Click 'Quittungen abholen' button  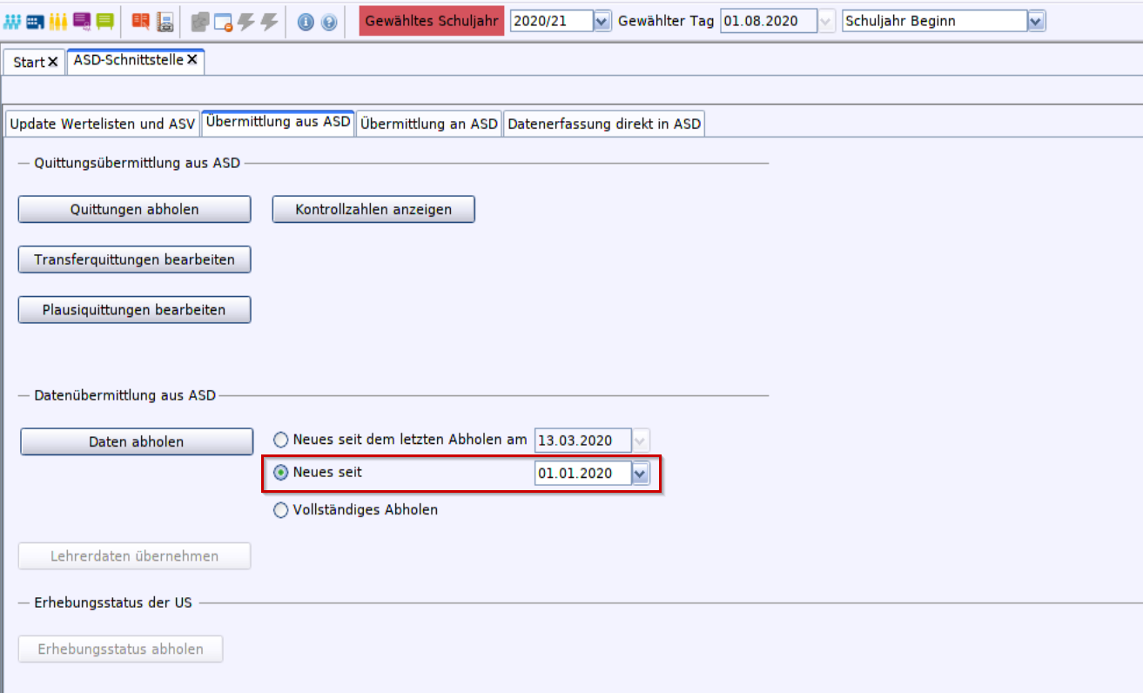pyautogui.click(x=135, y=209)
